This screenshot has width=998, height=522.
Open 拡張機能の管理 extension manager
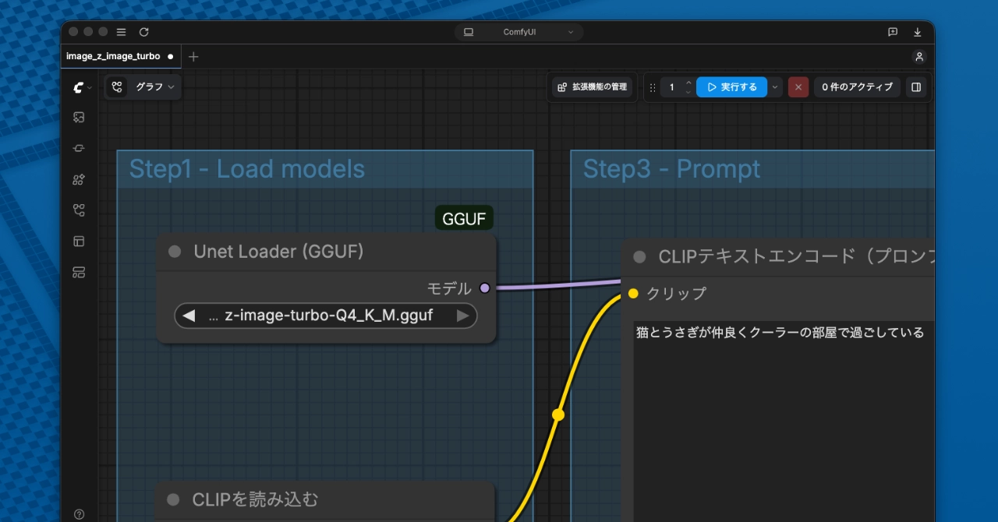(593, 87)
